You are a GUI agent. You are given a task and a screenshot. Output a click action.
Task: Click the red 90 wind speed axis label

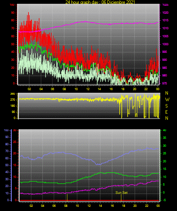tap(13, 13)
